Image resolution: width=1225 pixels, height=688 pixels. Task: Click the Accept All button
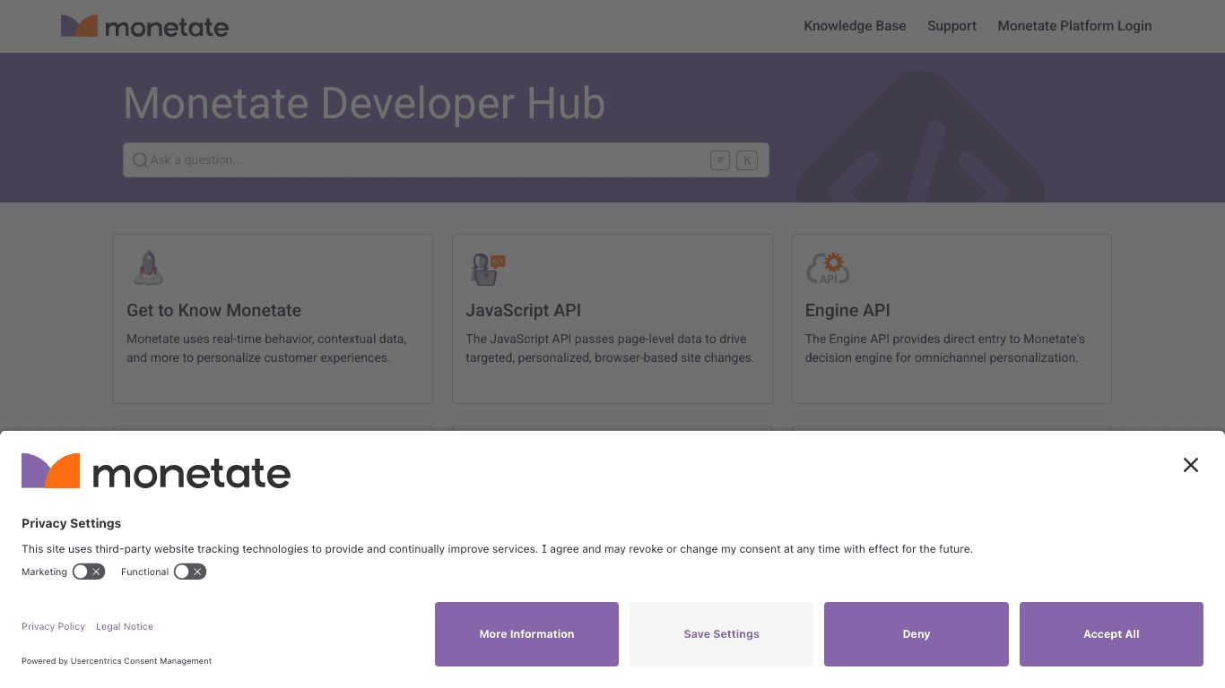(1111, 633)
